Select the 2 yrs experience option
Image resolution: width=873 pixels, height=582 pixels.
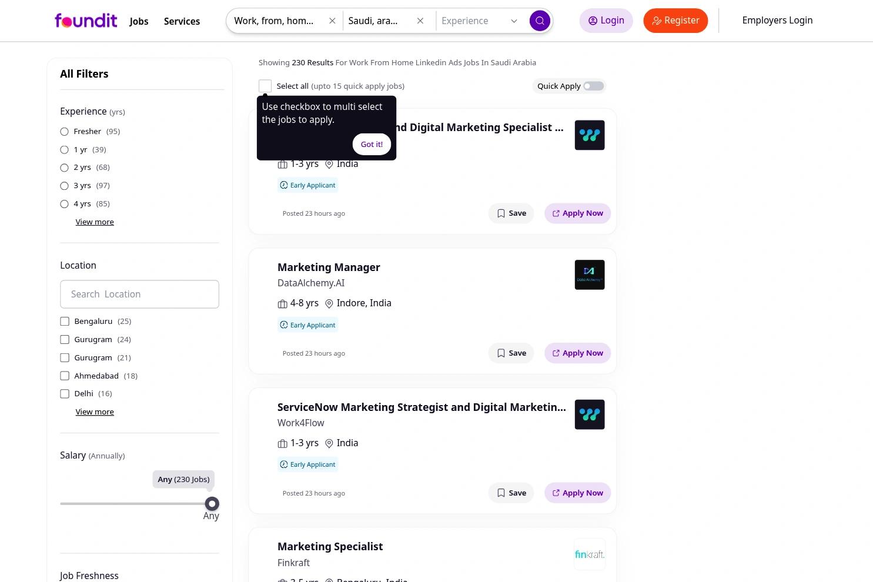coord(65,168)
